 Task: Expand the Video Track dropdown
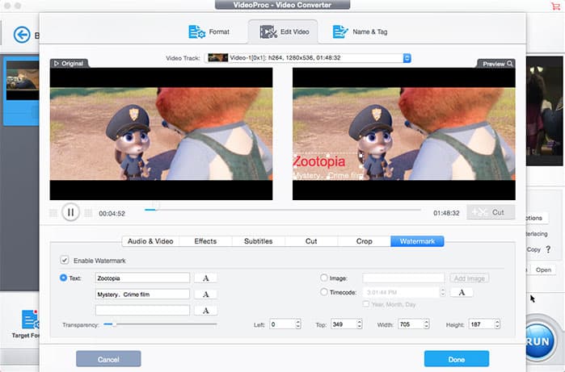point(407,58)
